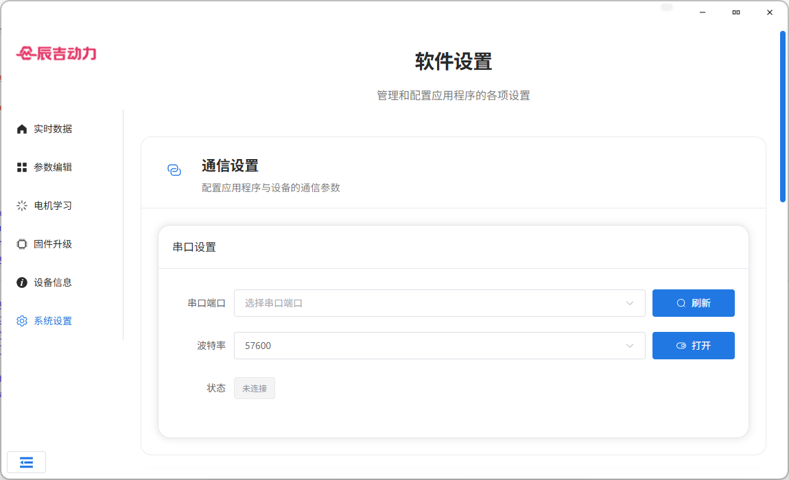Expand the 波特率 dropdown showing 57600
This screenshot has height=480, width=789.
pos(439,346)
